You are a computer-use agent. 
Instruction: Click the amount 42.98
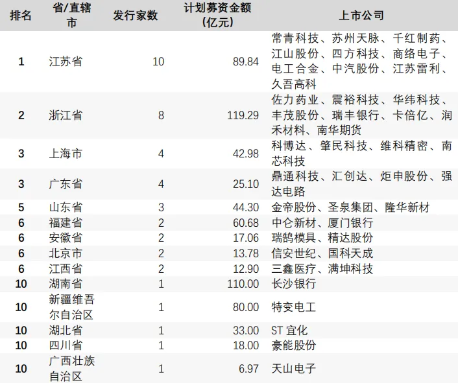[246, 154]
